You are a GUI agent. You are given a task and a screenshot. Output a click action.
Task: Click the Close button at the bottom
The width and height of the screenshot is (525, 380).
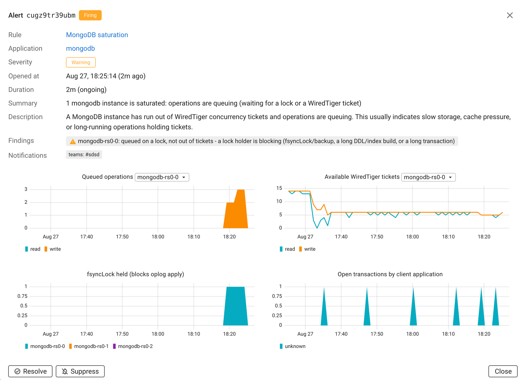pyautogui.click(x=503, y=371)
